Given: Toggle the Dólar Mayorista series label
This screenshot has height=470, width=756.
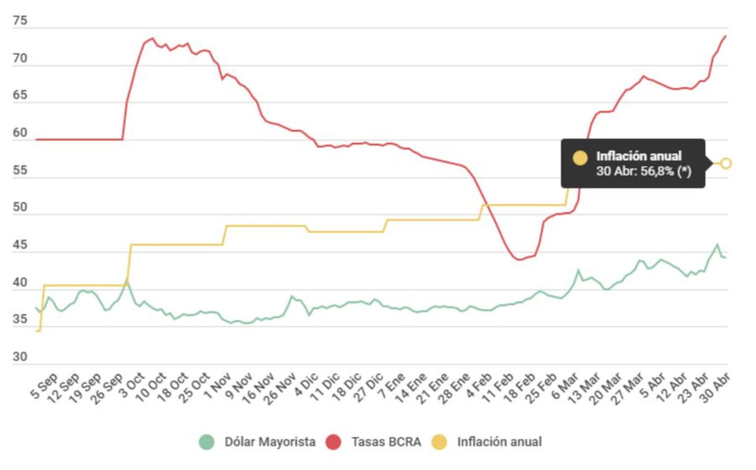Looking at the screenshot, I should (x=270, y=442).
